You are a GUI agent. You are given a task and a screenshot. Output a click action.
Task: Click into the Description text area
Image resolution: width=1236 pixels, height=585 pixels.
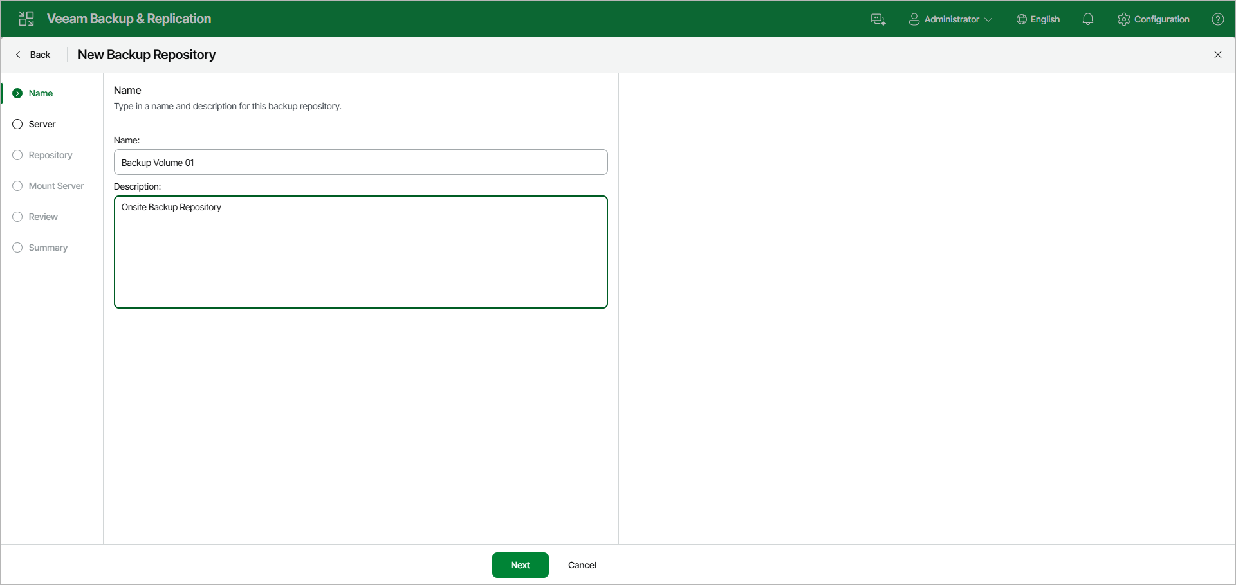(360, 252)
